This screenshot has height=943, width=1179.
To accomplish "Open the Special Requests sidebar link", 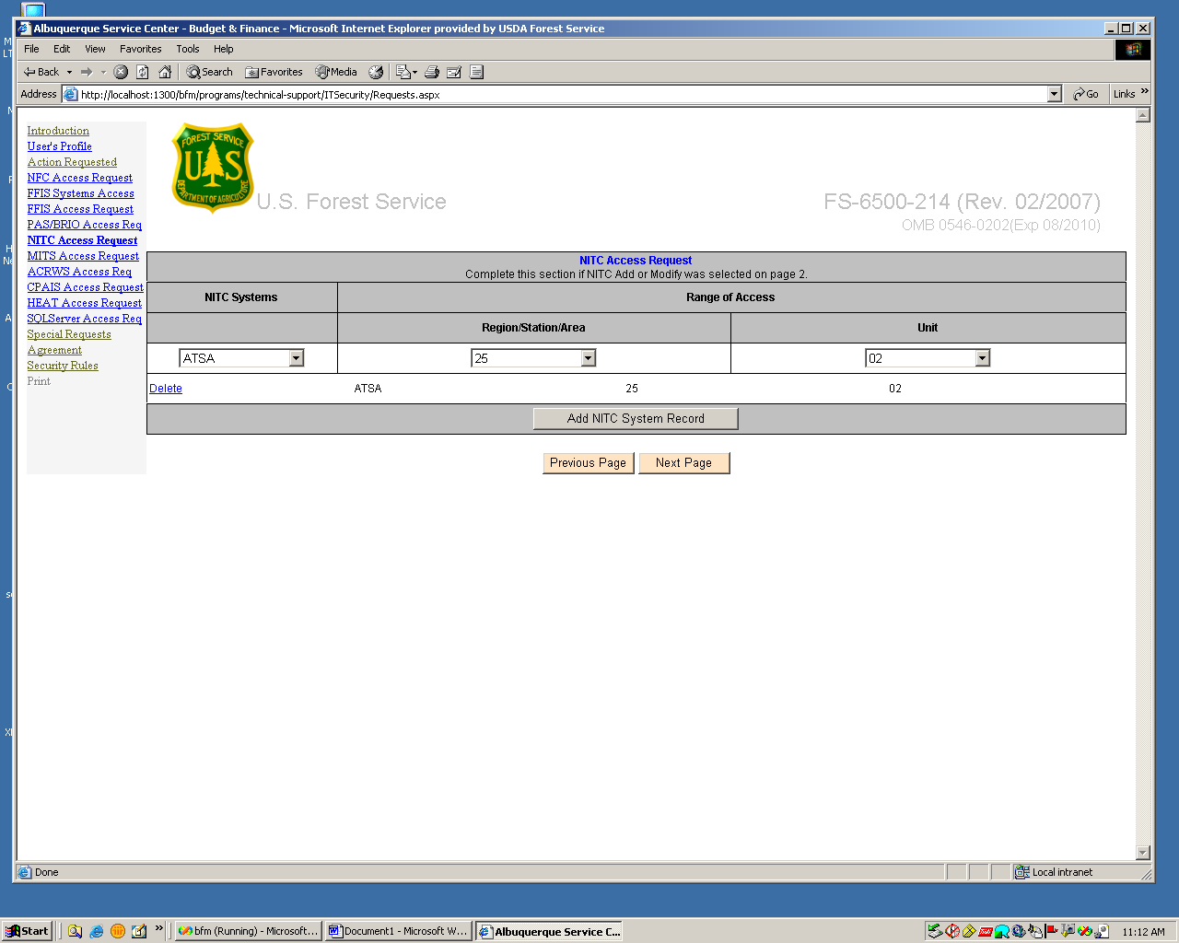I will tap(69, 334).
